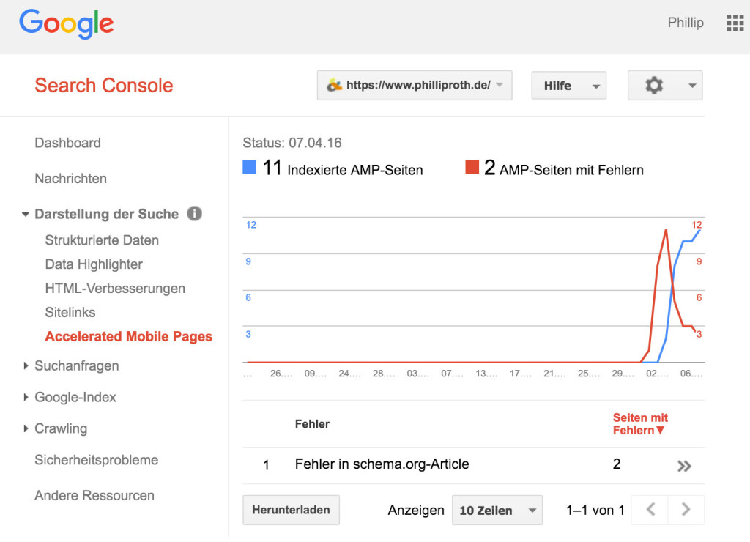Open Nachrichten in the sidebar
The image size is (750, 542).
pyautogui.click(x=70, y=179)
